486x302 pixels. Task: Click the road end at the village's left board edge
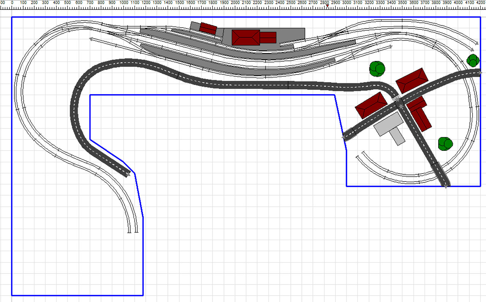click(344, 137)
